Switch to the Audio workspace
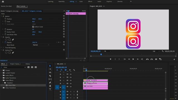 click(x=99, y=1)
